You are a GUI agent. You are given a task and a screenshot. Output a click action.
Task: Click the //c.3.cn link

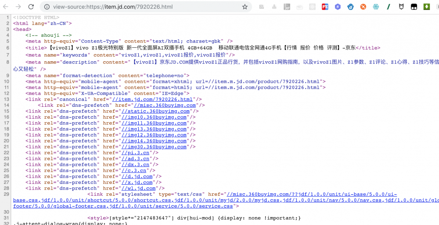click(x=134, y=171)
